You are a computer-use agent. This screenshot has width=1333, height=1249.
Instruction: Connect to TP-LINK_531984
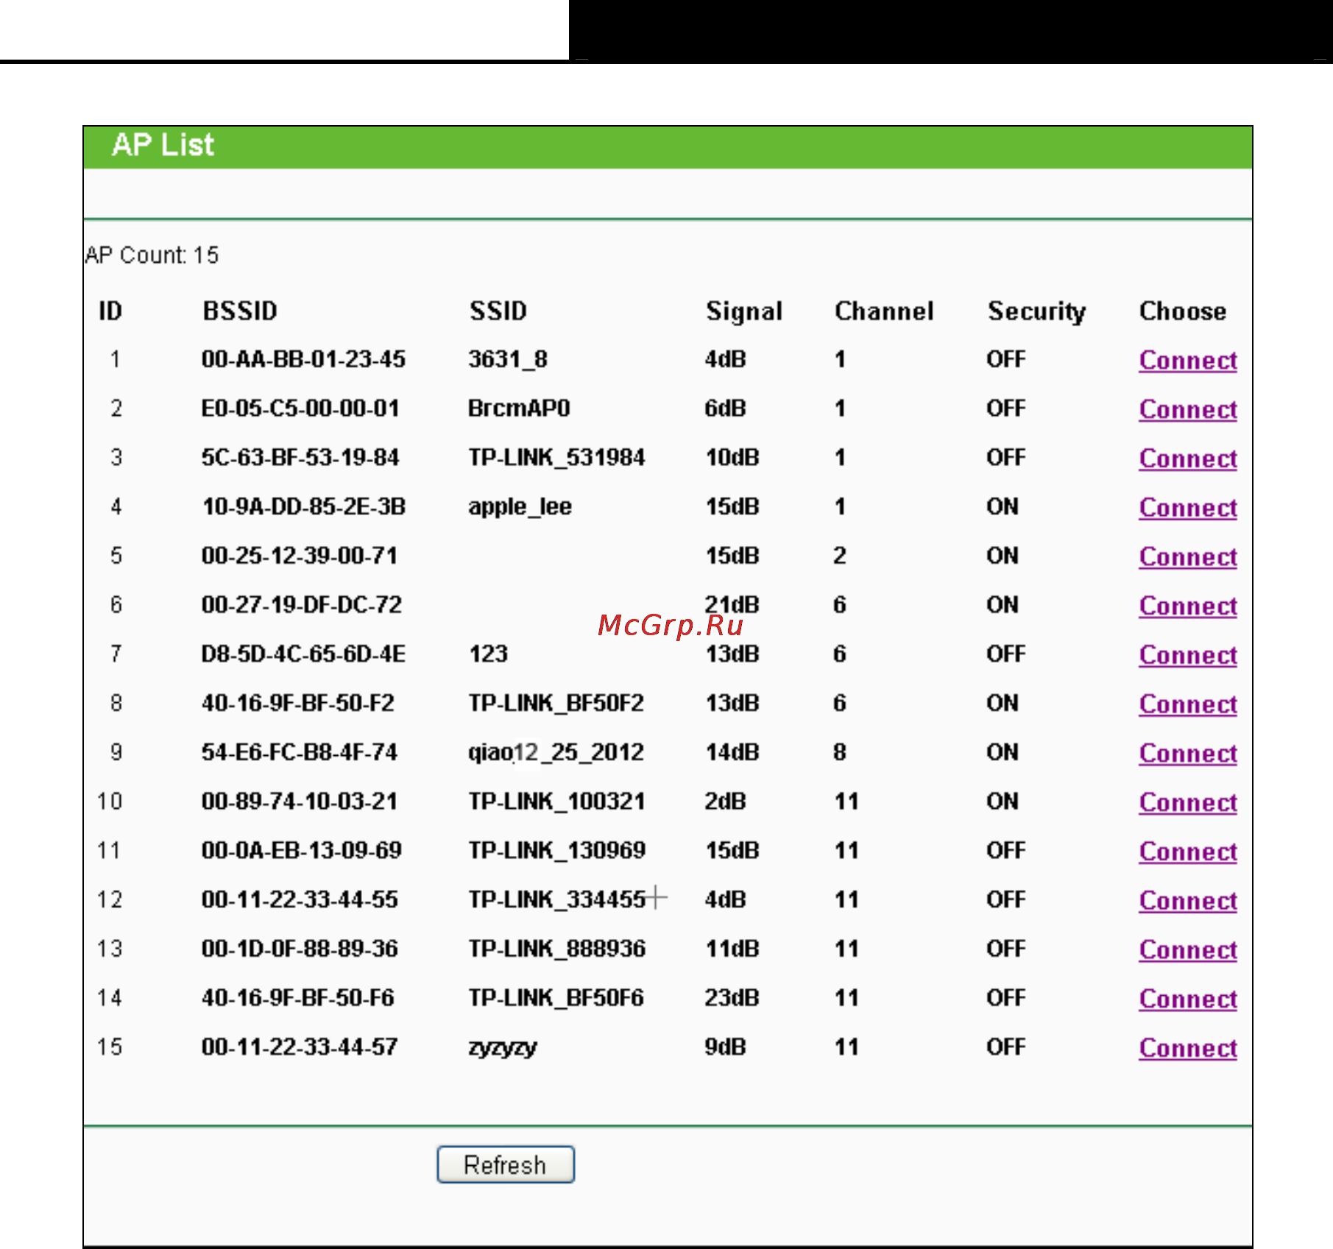tap(1188, 459)
